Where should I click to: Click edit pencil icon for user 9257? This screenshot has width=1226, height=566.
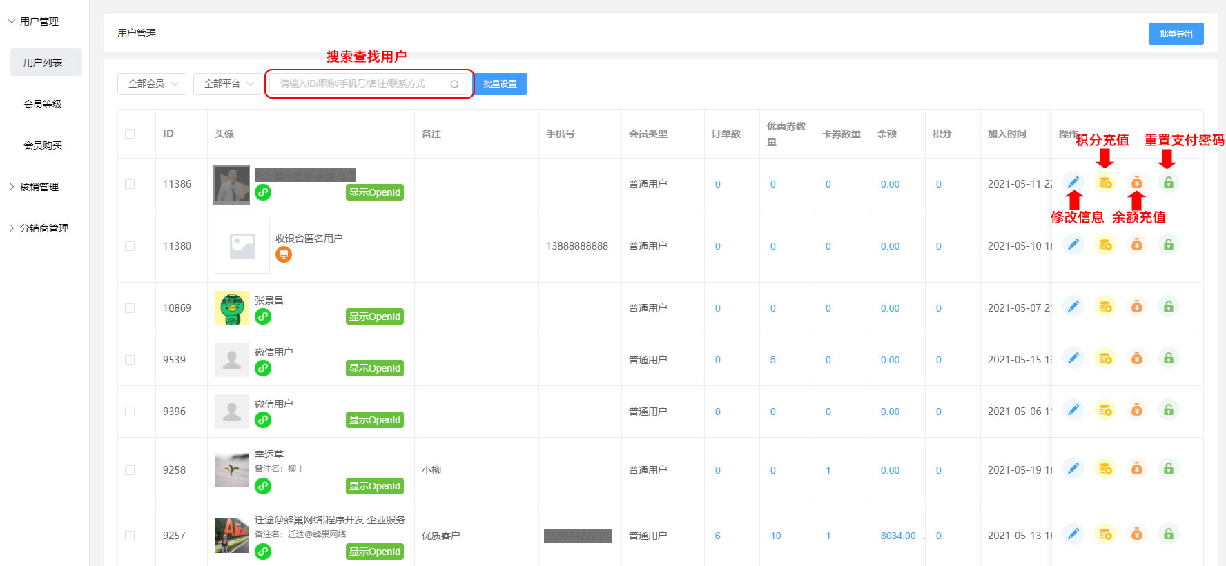tap(1073, 534)
